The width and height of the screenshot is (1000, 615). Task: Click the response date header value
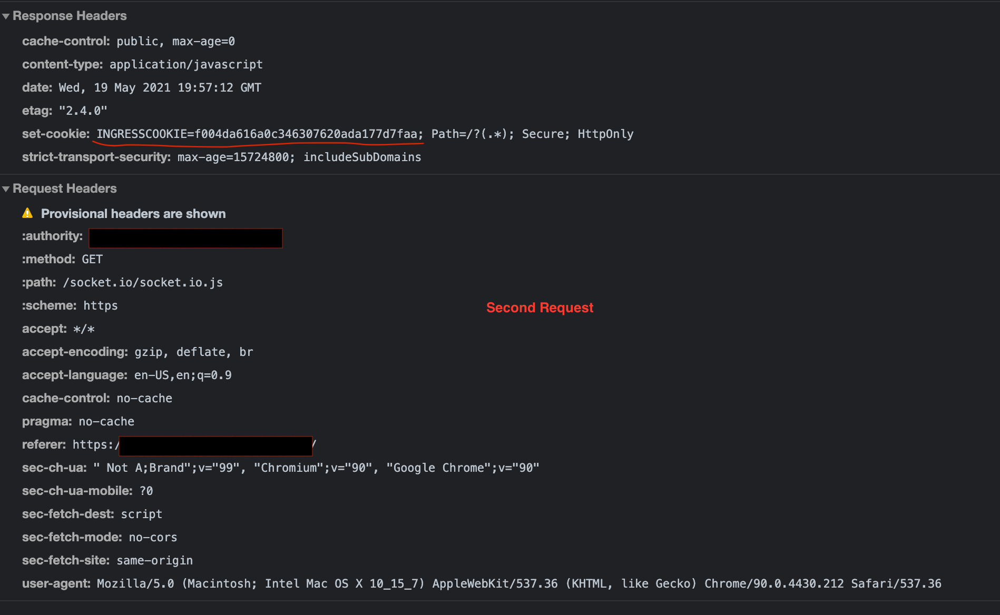click(160, 88)
